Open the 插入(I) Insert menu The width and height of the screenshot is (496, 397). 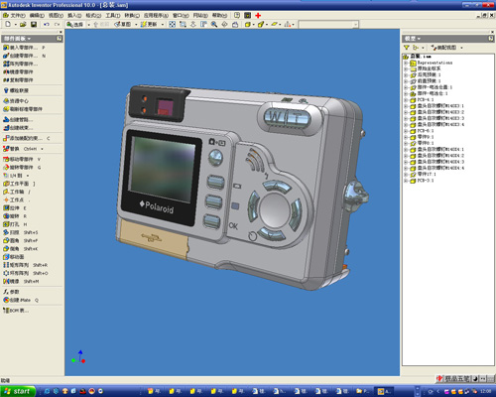(74, 16)
